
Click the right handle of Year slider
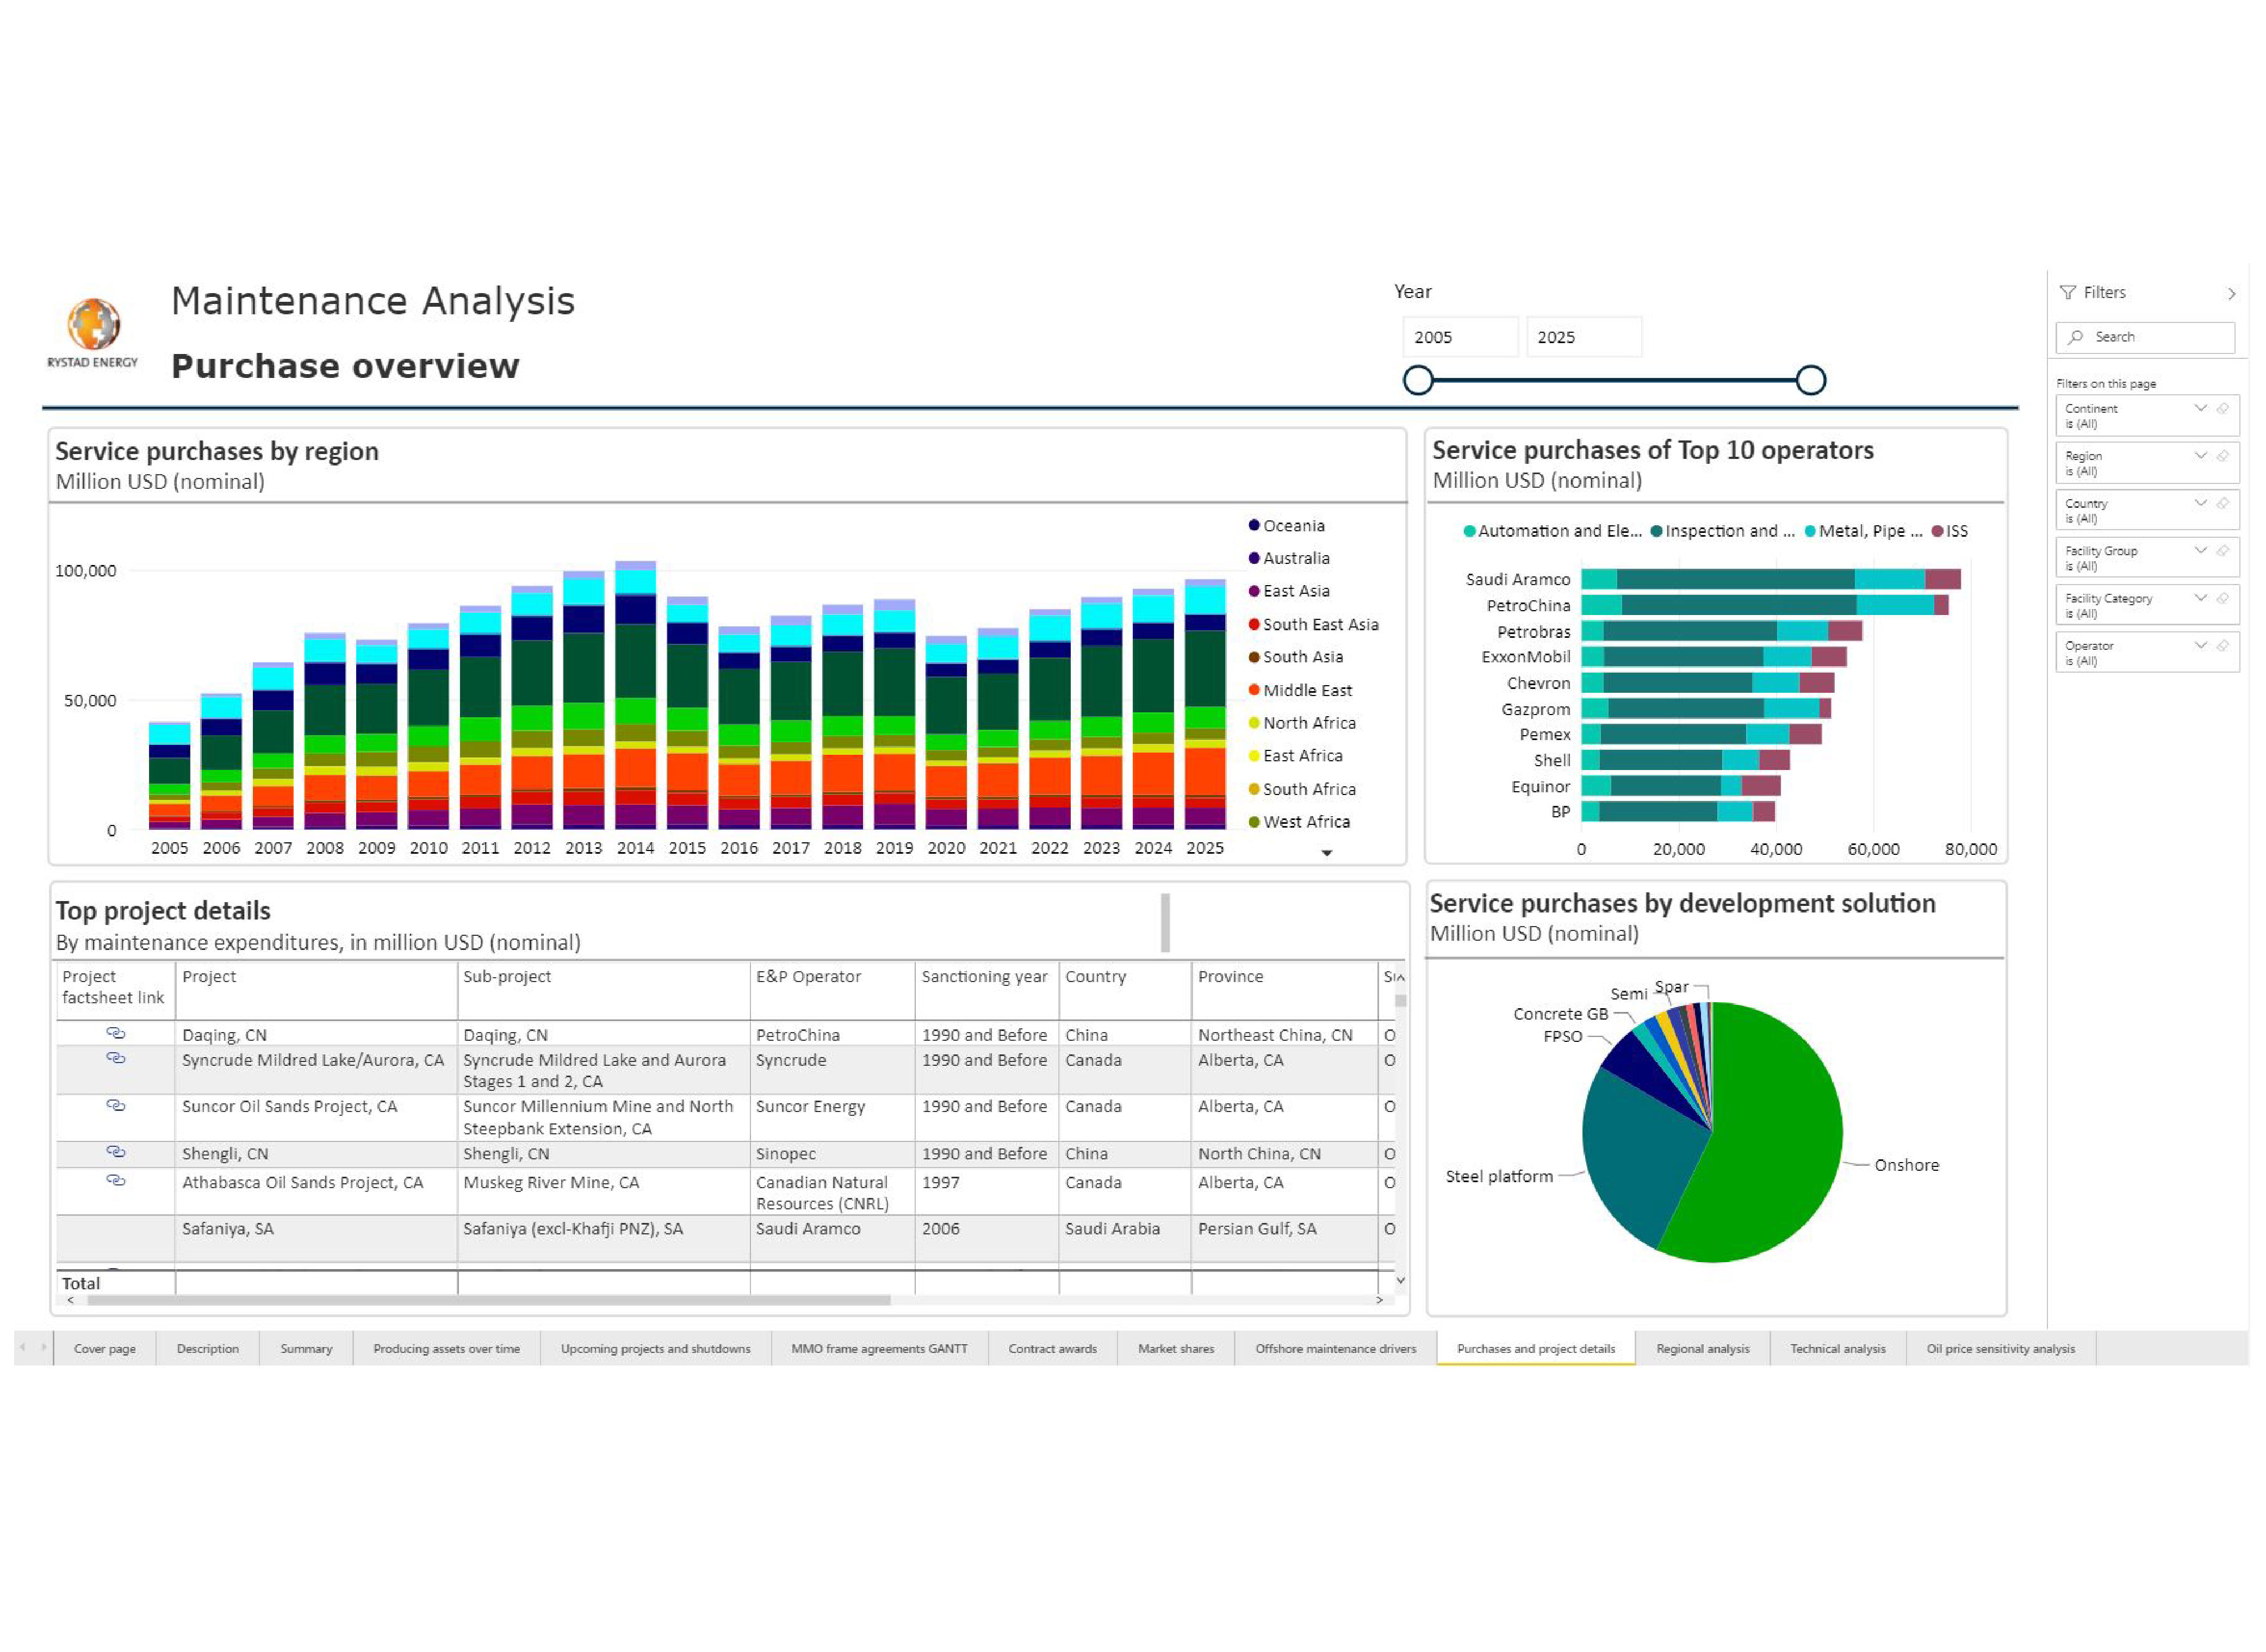pyautogui.click(x=1810, y=380)
